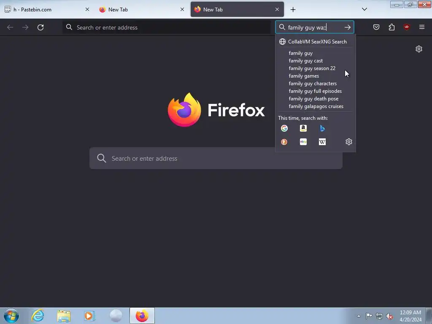The image size is (432, 324).
Task: Select CollabVM SearXNG Search engine header
Action: [316, 42]
